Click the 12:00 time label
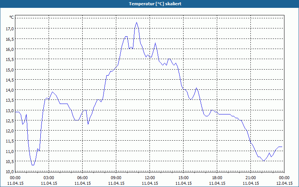Viewport: 299px width, 187px height. coord(150,178)
